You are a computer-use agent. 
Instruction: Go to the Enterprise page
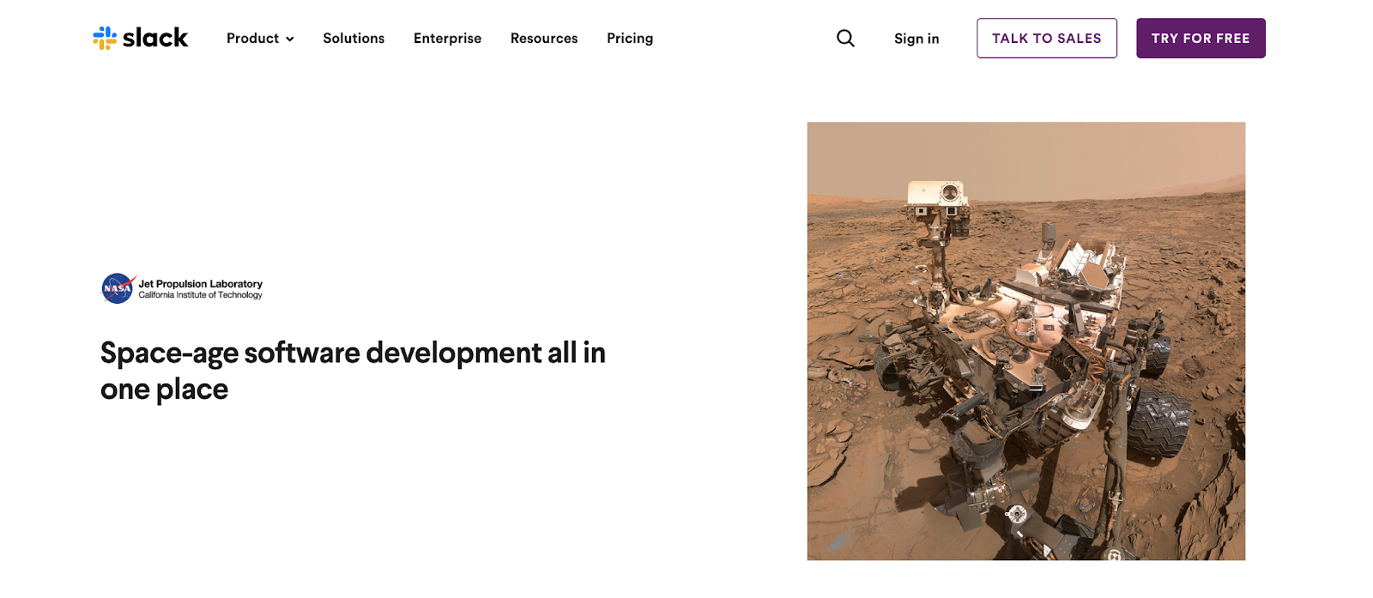coord(447,39)
